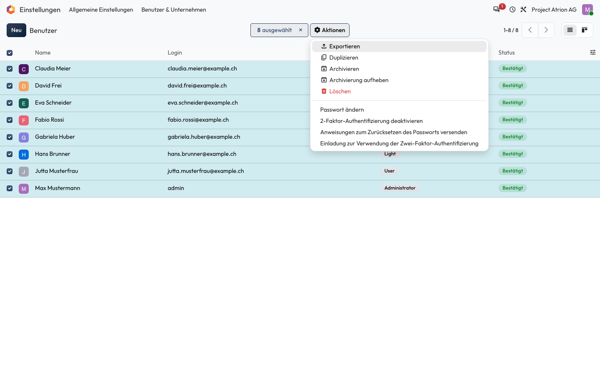
Task: Switch to list view
Action: [x=570, y=30]
